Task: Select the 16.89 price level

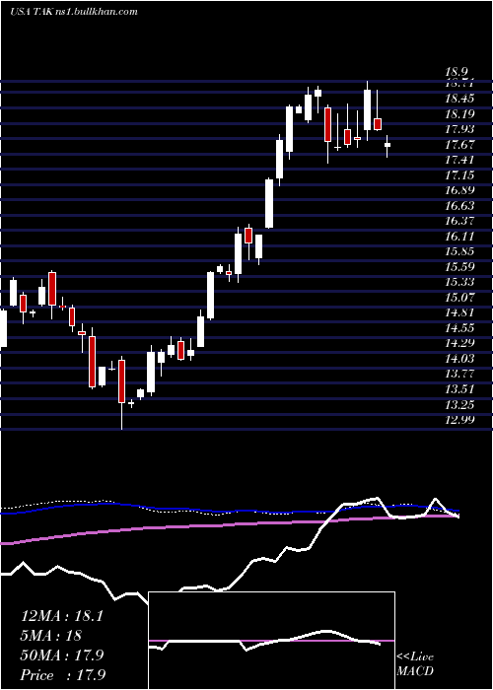Action: pos(459,190)
